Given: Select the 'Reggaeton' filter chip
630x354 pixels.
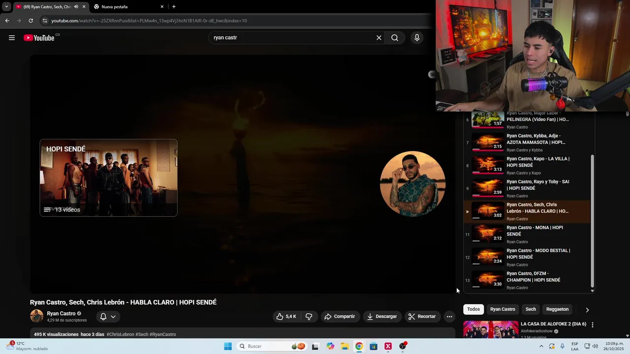Looking at the screenshot, I should (557, 309).
